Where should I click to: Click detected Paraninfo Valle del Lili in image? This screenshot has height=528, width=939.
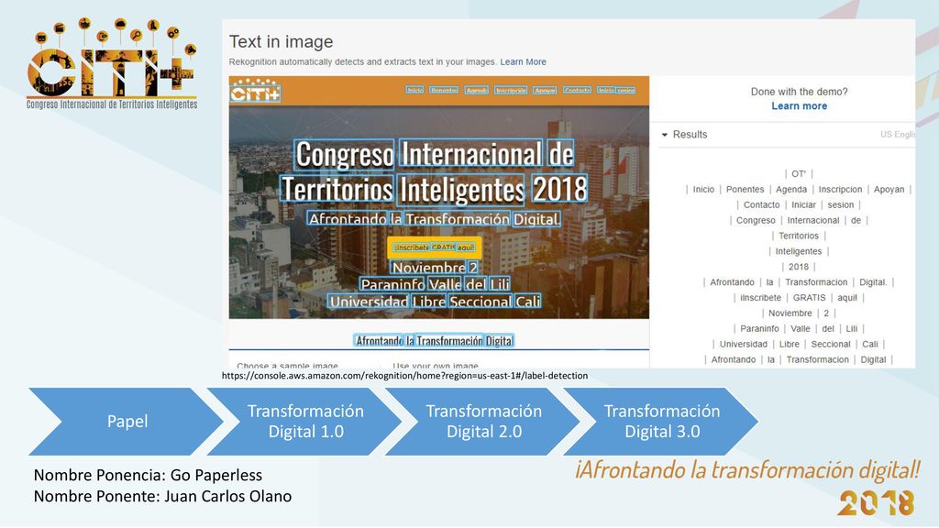[x=435, y=284]
